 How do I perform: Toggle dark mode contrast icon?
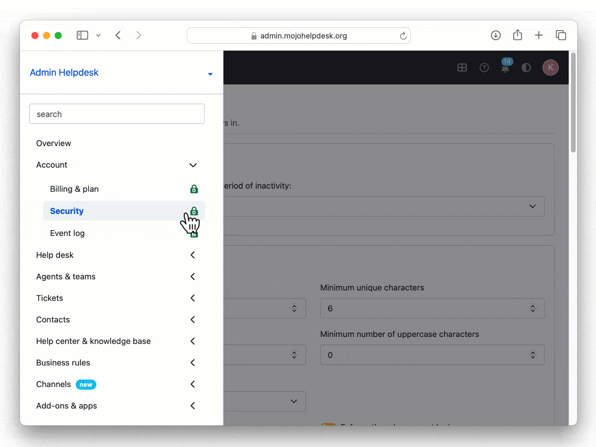(x=526, y=67)
